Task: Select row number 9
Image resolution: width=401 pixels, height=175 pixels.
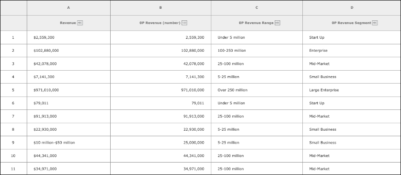Action: pos(13,143)
